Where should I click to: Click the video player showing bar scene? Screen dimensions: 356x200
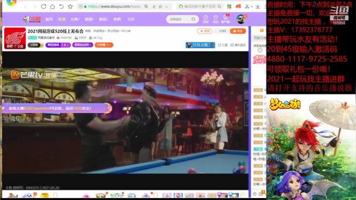125,121
